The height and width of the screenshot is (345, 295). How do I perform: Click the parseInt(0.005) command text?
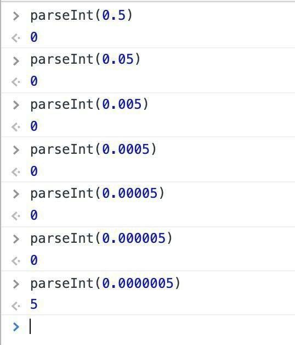[x=89, y=104]
